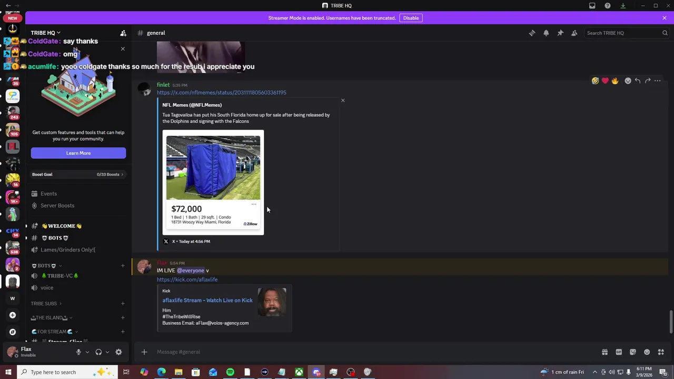Open Spotify from the Windows taskbar
This screenshot has height=379, width=674.
point(230,372)
